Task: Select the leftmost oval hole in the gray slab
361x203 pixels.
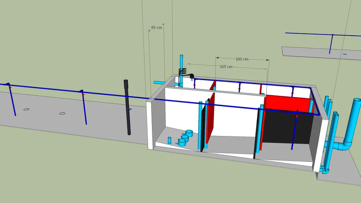Action: point(26,109)
